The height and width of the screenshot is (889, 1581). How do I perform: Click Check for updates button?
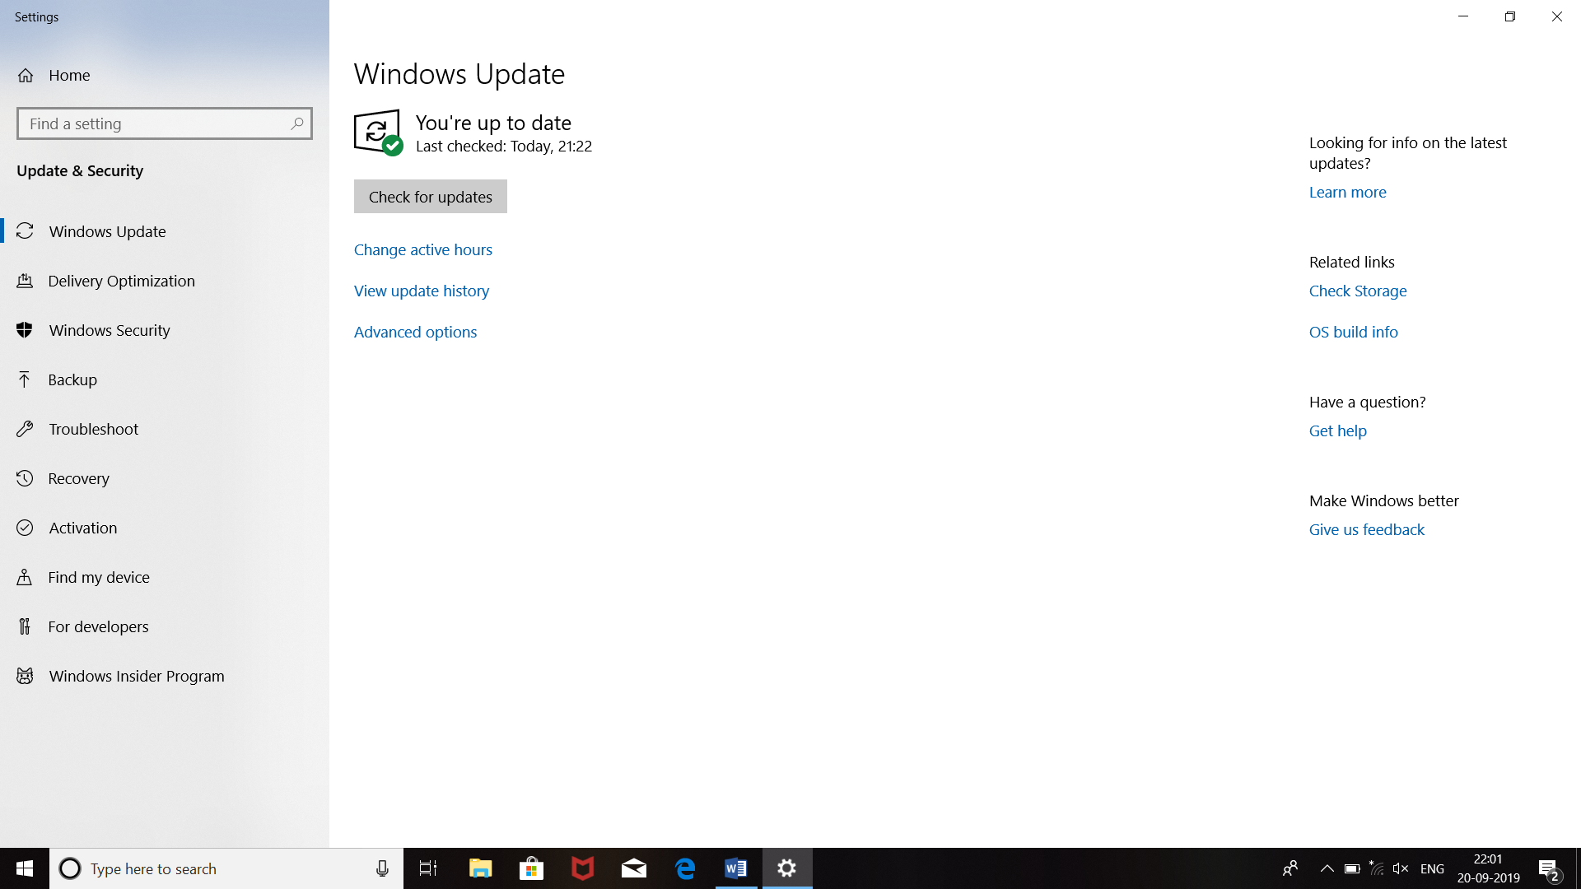coord(430,197)
